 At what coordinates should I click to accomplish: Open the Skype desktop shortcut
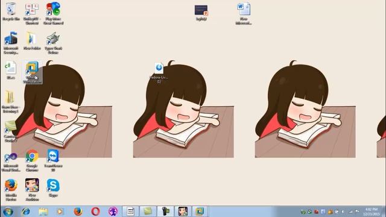(53, 188)
